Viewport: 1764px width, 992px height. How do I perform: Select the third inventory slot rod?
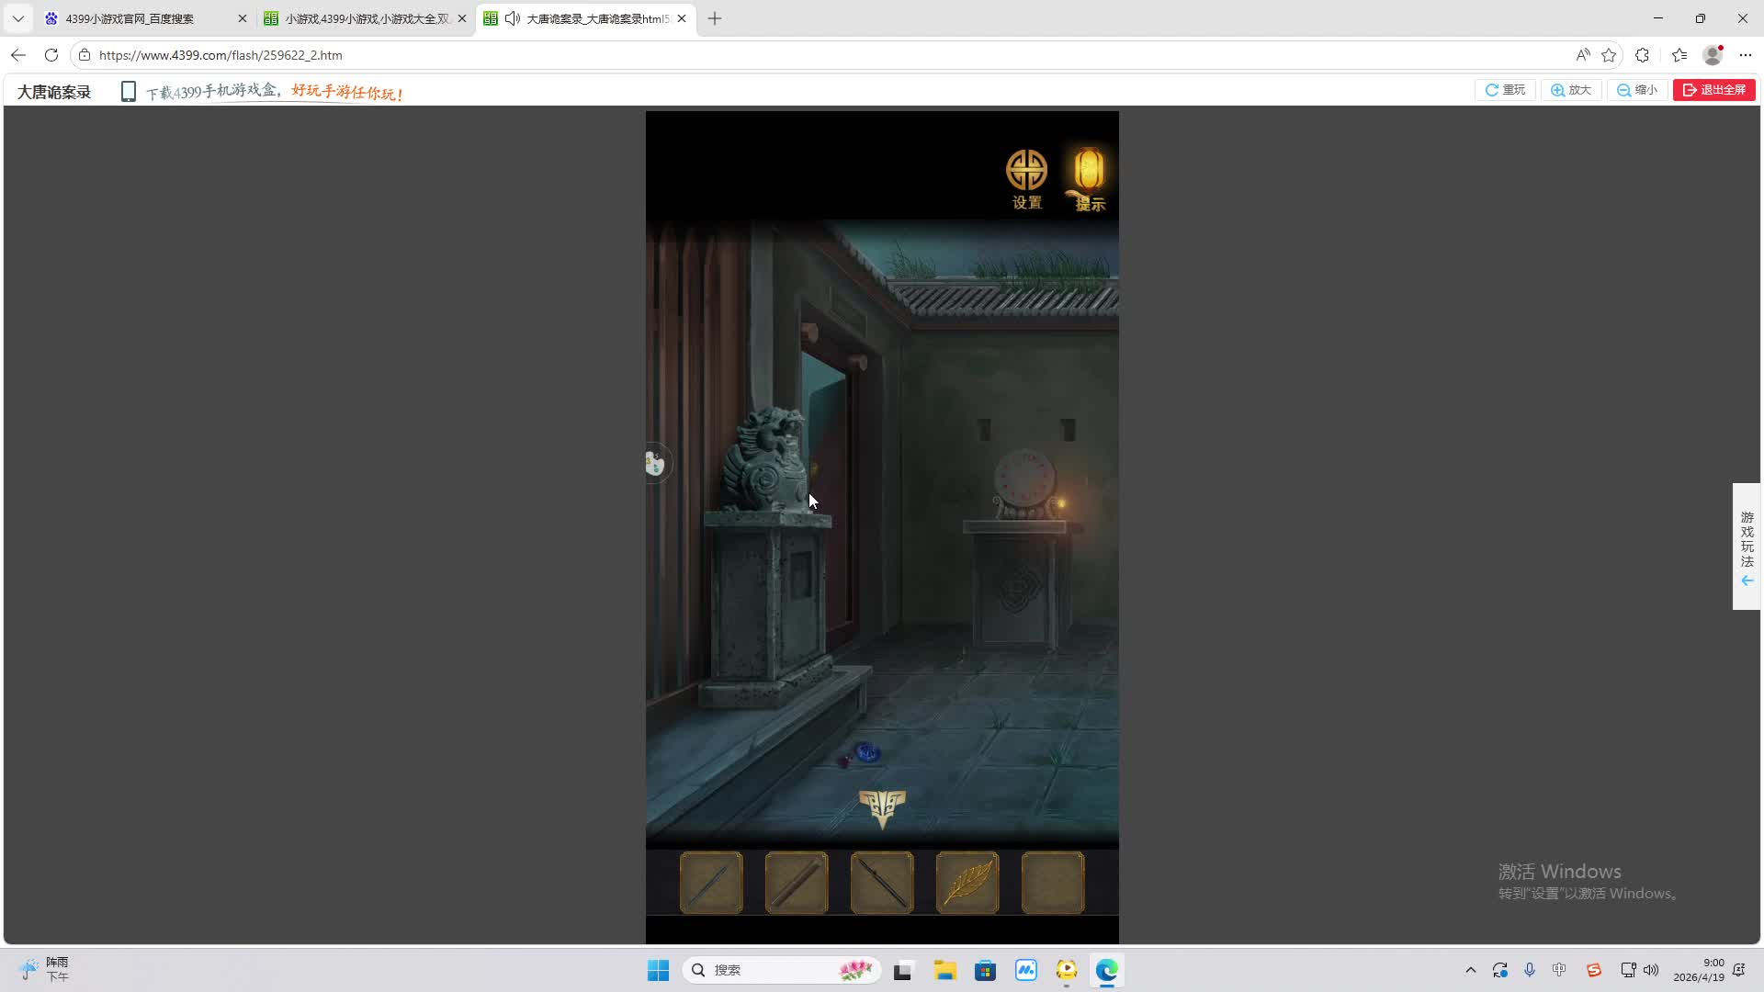(882, 883)
